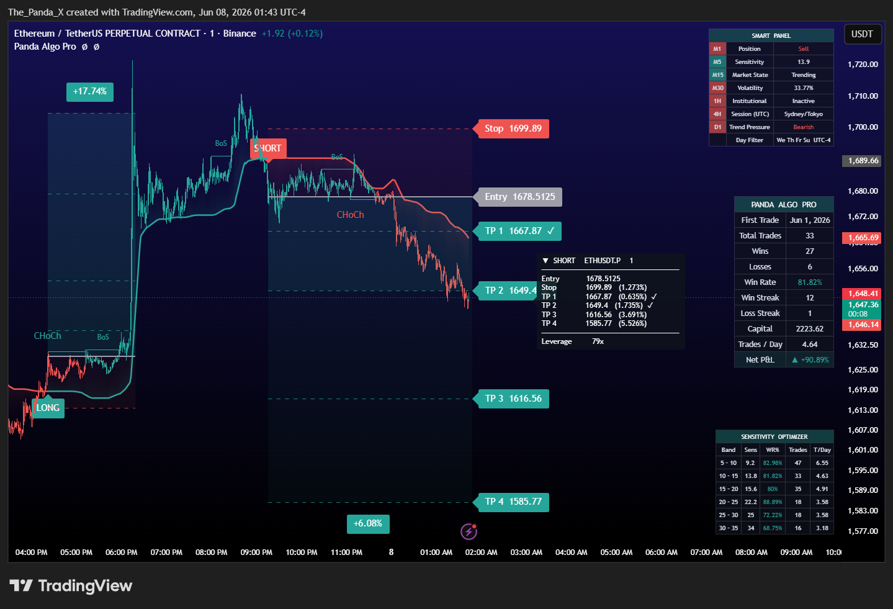Select the teal LONG signal marker
This screenshot has width=893, height=609.
click(48, 408)
